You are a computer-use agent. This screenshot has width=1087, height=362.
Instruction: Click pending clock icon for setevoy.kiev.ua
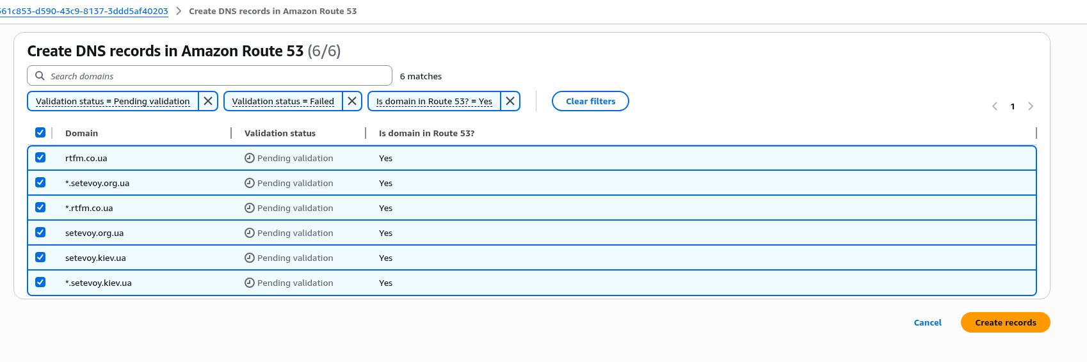coord(250,258)
